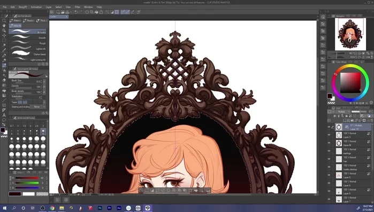
Task: Adjust Brush Size stepper arrows
Action: point(42,81)
